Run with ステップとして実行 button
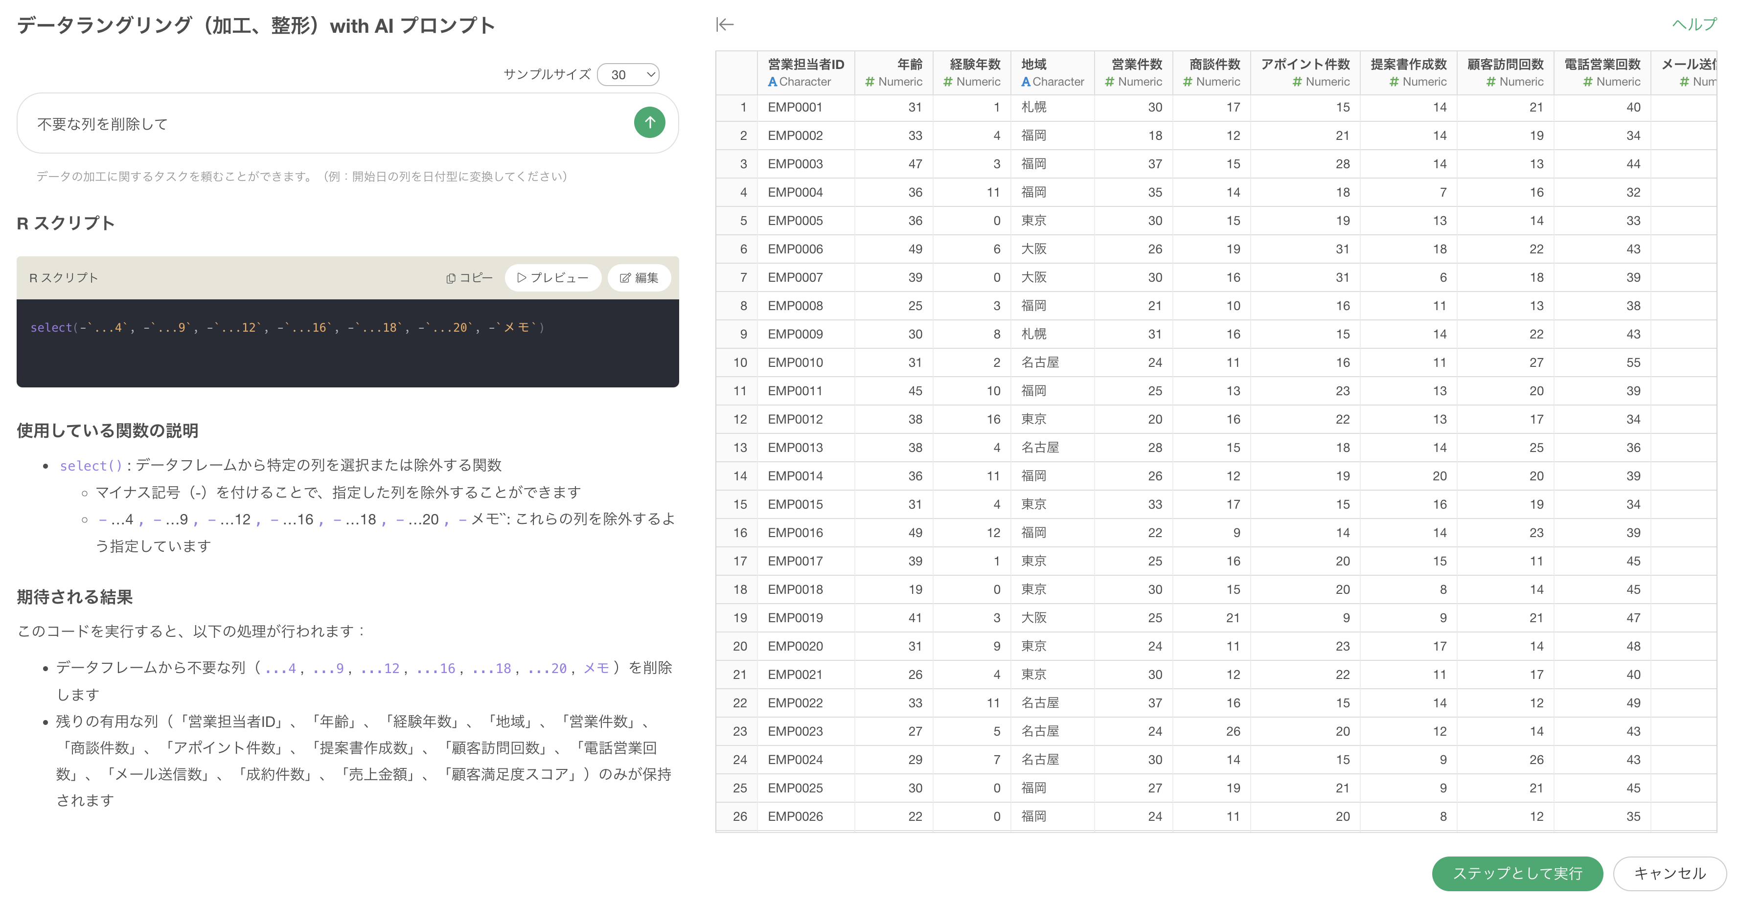 [x=1516, y=873]
